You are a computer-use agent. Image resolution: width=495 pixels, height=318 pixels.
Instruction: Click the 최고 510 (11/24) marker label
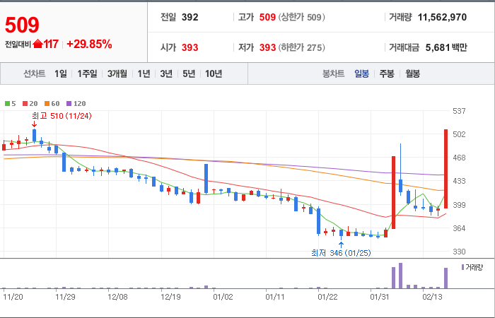click(62, 116)
